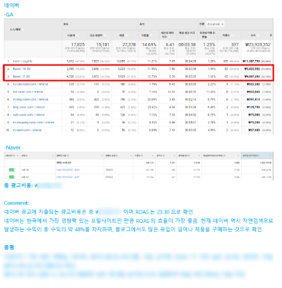Open the campaign name column dropdown
The image size is (282, 288).
tap(102, 156)
